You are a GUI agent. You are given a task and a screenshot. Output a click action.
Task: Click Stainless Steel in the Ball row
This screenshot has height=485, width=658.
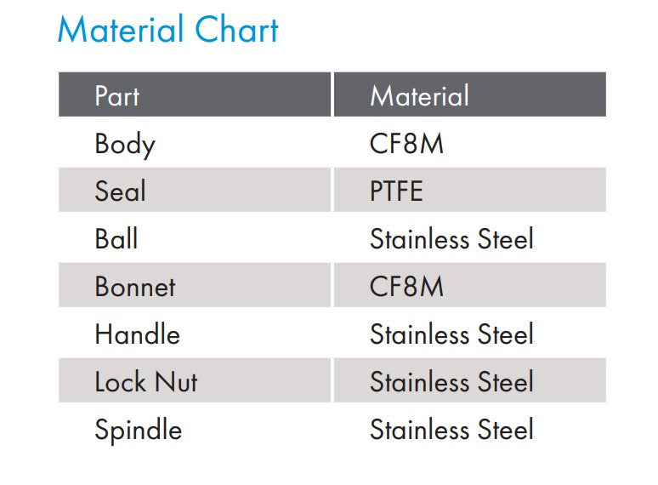click(x=451, y=239)
